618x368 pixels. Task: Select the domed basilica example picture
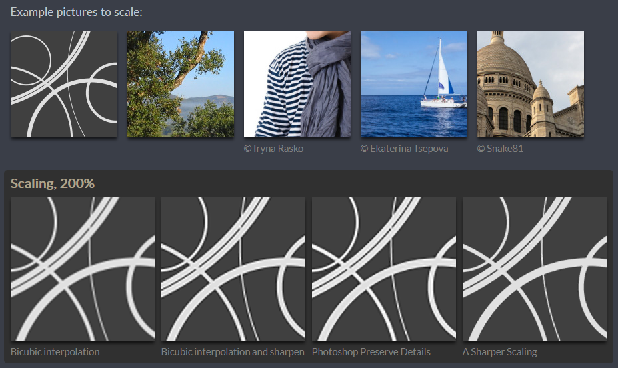click(531, 84)
